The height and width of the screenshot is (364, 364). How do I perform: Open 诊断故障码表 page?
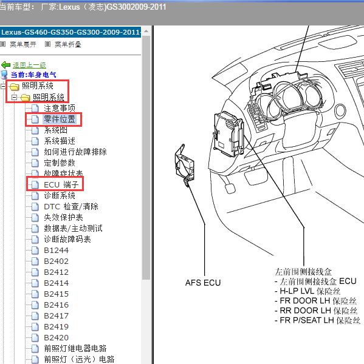click(67, 239)
